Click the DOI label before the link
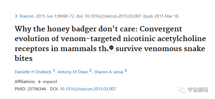Viewport: 215px width, 99px height. click(x=54, y=89)
